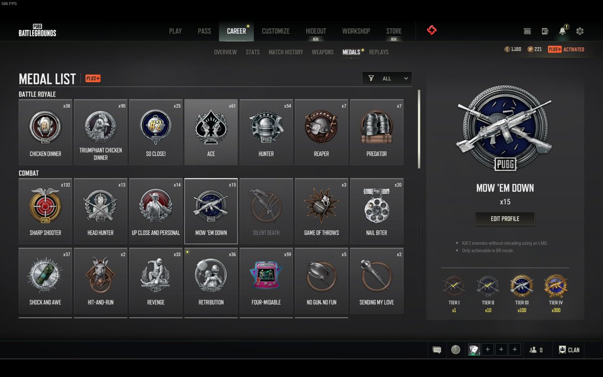Click the G-Coin balance 1,160
Viewport: 603px width, 377px height.
click(513, 49)
